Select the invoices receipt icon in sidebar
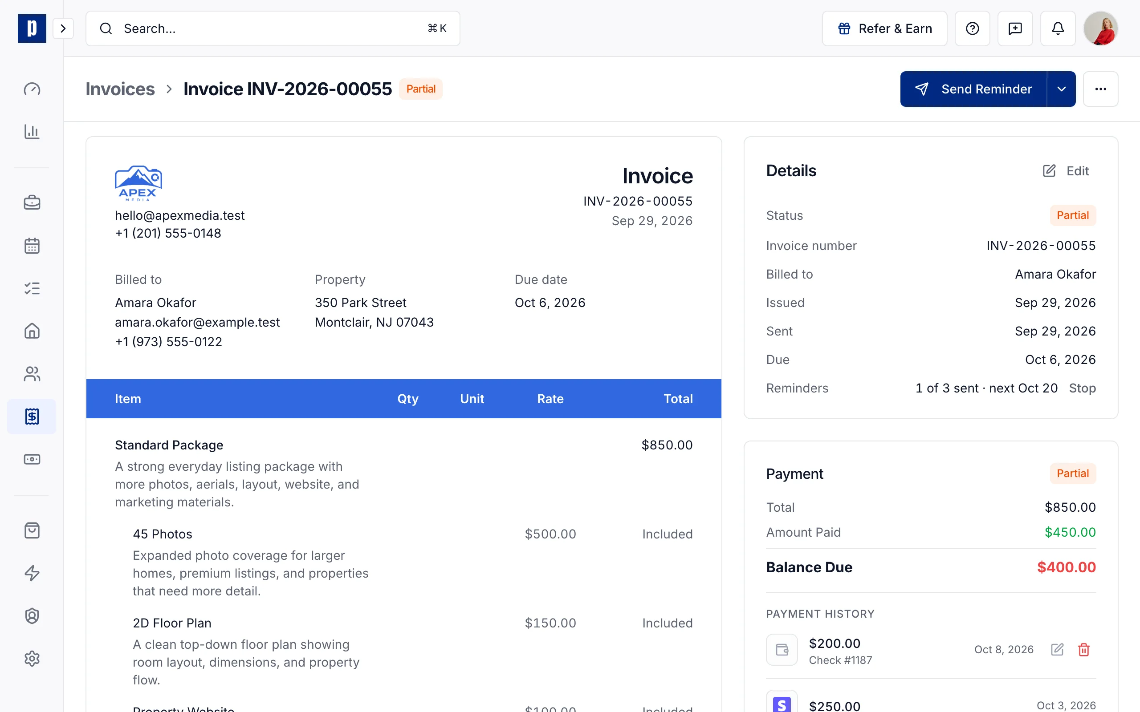This screenshot has width=1140, height=712. point(32,416)
